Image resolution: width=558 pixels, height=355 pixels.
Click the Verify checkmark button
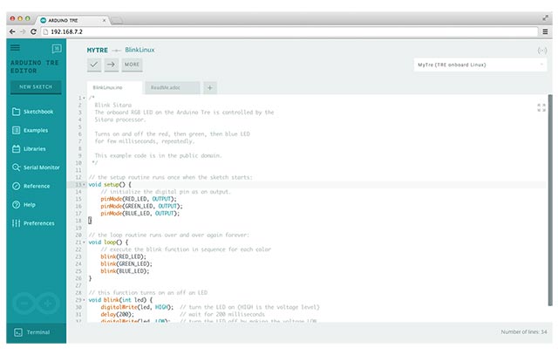coord(94,65)
